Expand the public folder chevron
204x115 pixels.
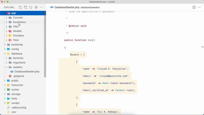point(5,80)
